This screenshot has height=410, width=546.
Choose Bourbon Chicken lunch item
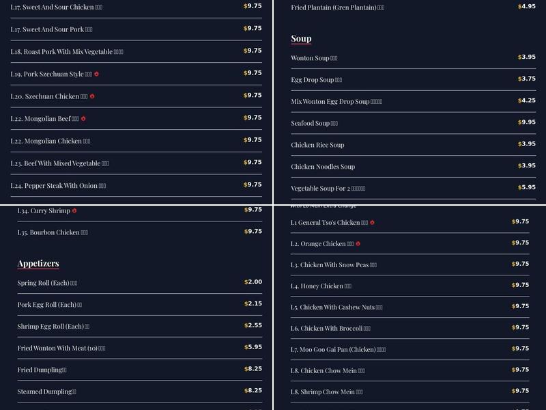[48, 232]
